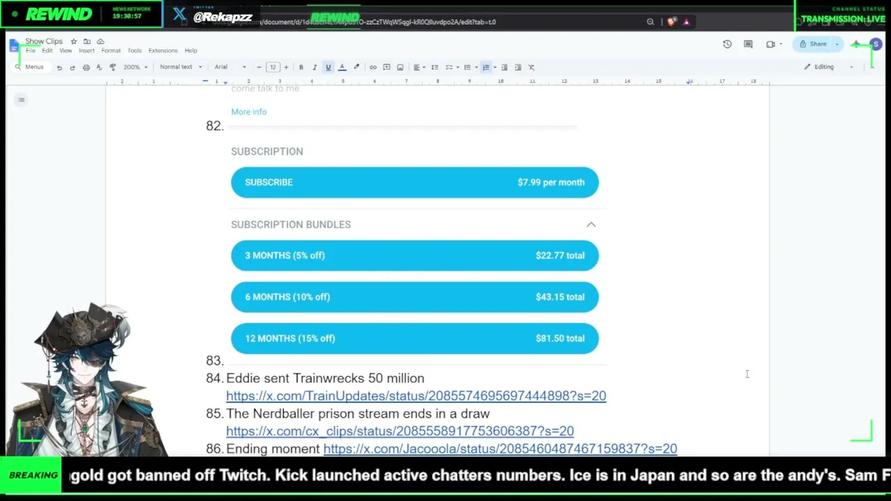The width and height of the screenshot is (891, 501).
Task: Click the bulleted list icon
Action: tap(469, 67)
